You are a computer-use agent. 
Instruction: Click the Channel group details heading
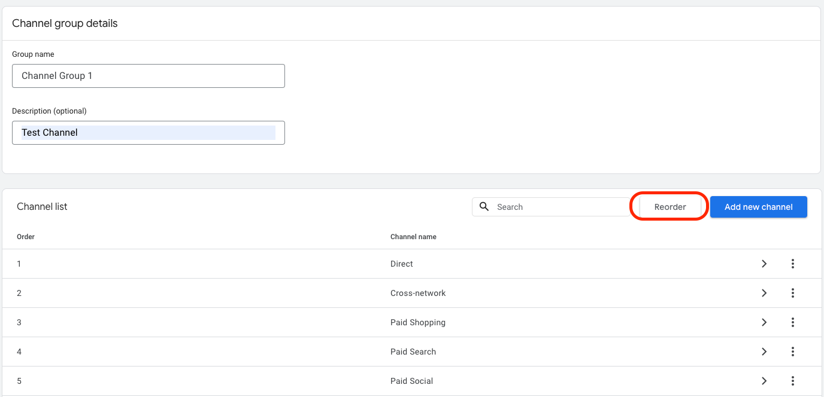65,24
